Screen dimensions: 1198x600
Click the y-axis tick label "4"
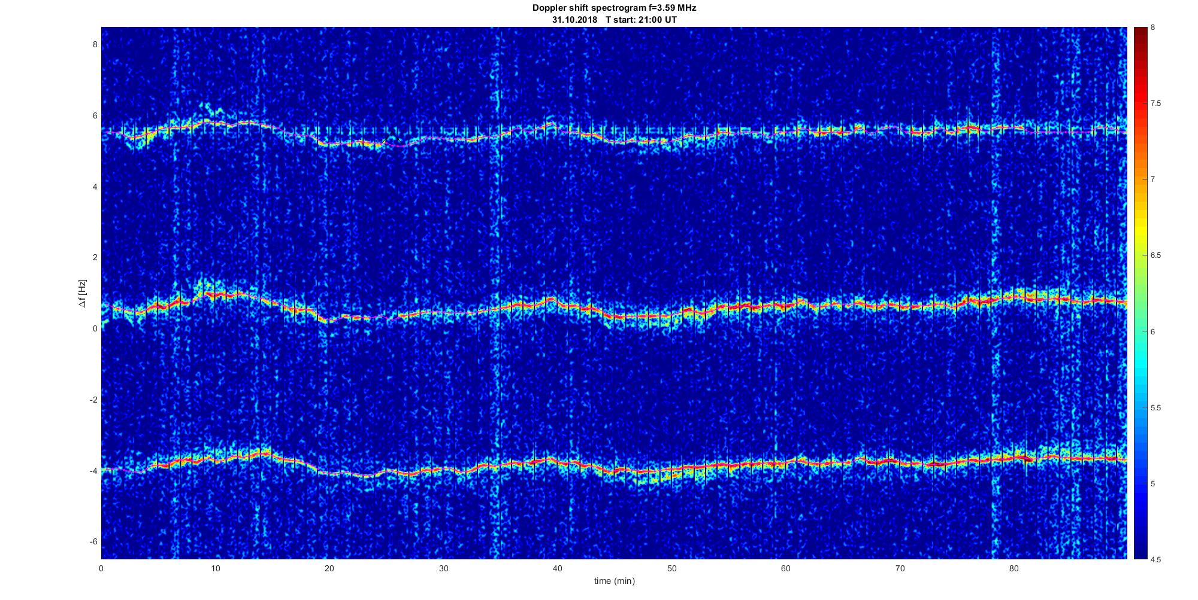click(x=95, y=187)
